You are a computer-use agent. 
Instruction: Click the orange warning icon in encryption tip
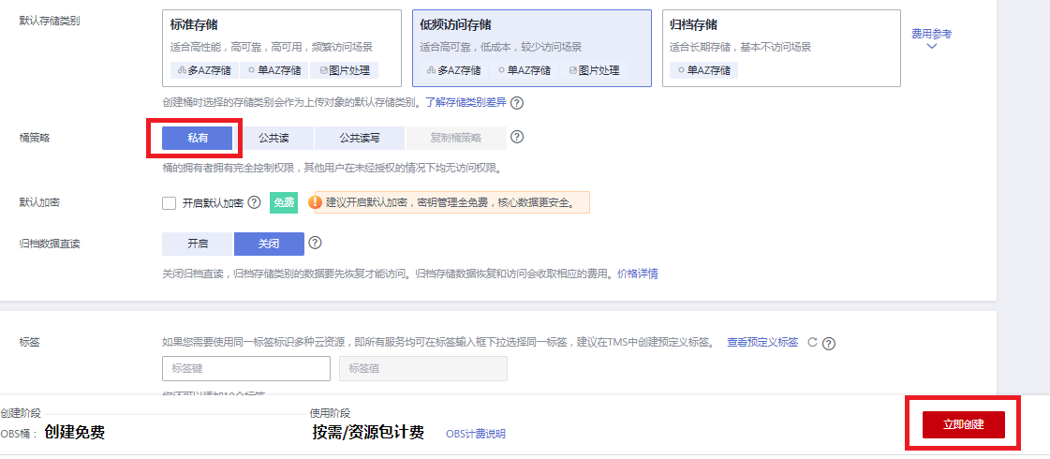click(x=317, y=202)
